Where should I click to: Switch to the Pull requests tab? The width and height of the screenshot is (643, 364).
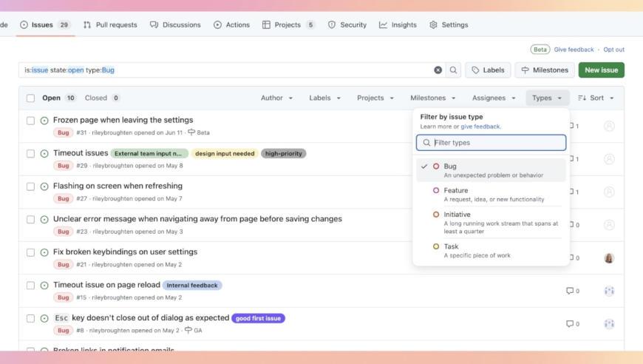[x=110, y=25]
